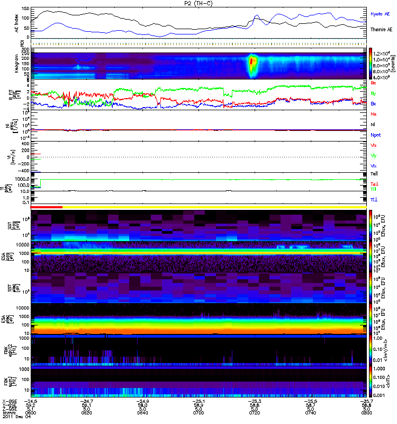Select the red Te perpendicular legend label
The image size is (397, 424).
point(374,184)
